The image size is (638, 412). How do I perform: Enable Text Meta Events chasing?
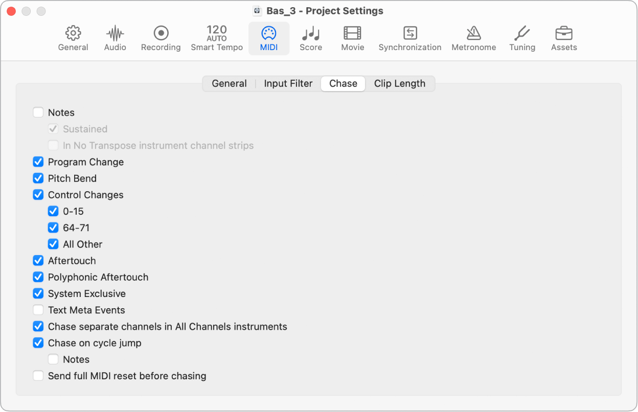[x=38, y=310]
